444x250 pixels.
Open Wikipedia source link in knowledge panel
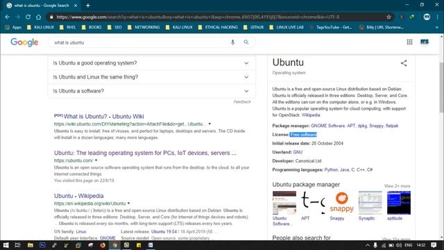pyautogui.click(x=311, y=115)
